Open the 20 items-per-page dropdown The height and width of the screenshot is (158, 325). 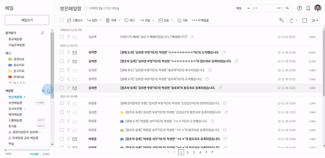pos(315,21)
